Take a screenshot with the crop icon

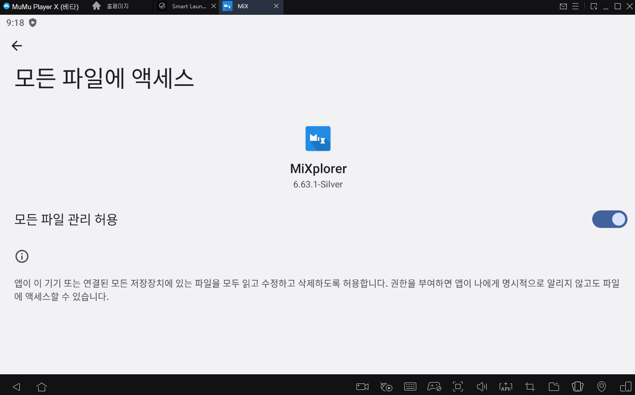tap(530, 387)
